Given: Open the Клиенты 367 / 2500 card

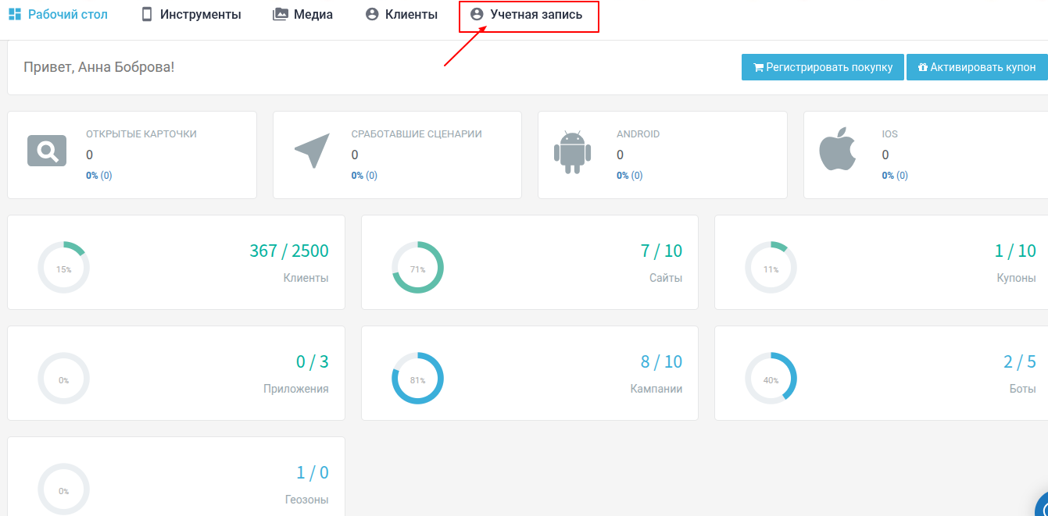Looking at the screenshot, I should 176,262.
